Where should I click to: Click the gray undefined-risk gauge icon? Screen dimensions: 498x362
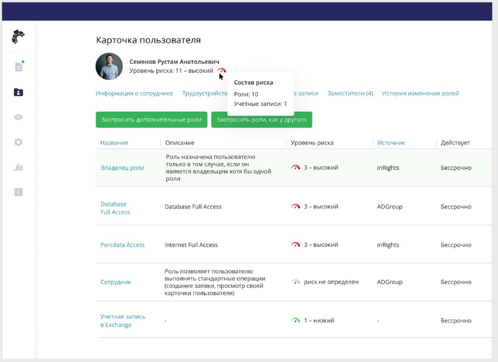click(x=296, y=282)
